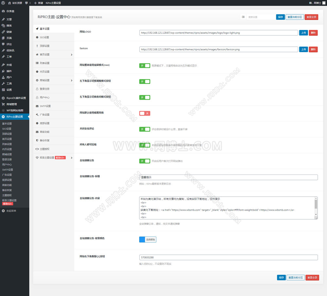Viewport: 327px width, 296px height.
Task: Click the envelope icon for SMTP设置 tab
Action: point(37,106)
